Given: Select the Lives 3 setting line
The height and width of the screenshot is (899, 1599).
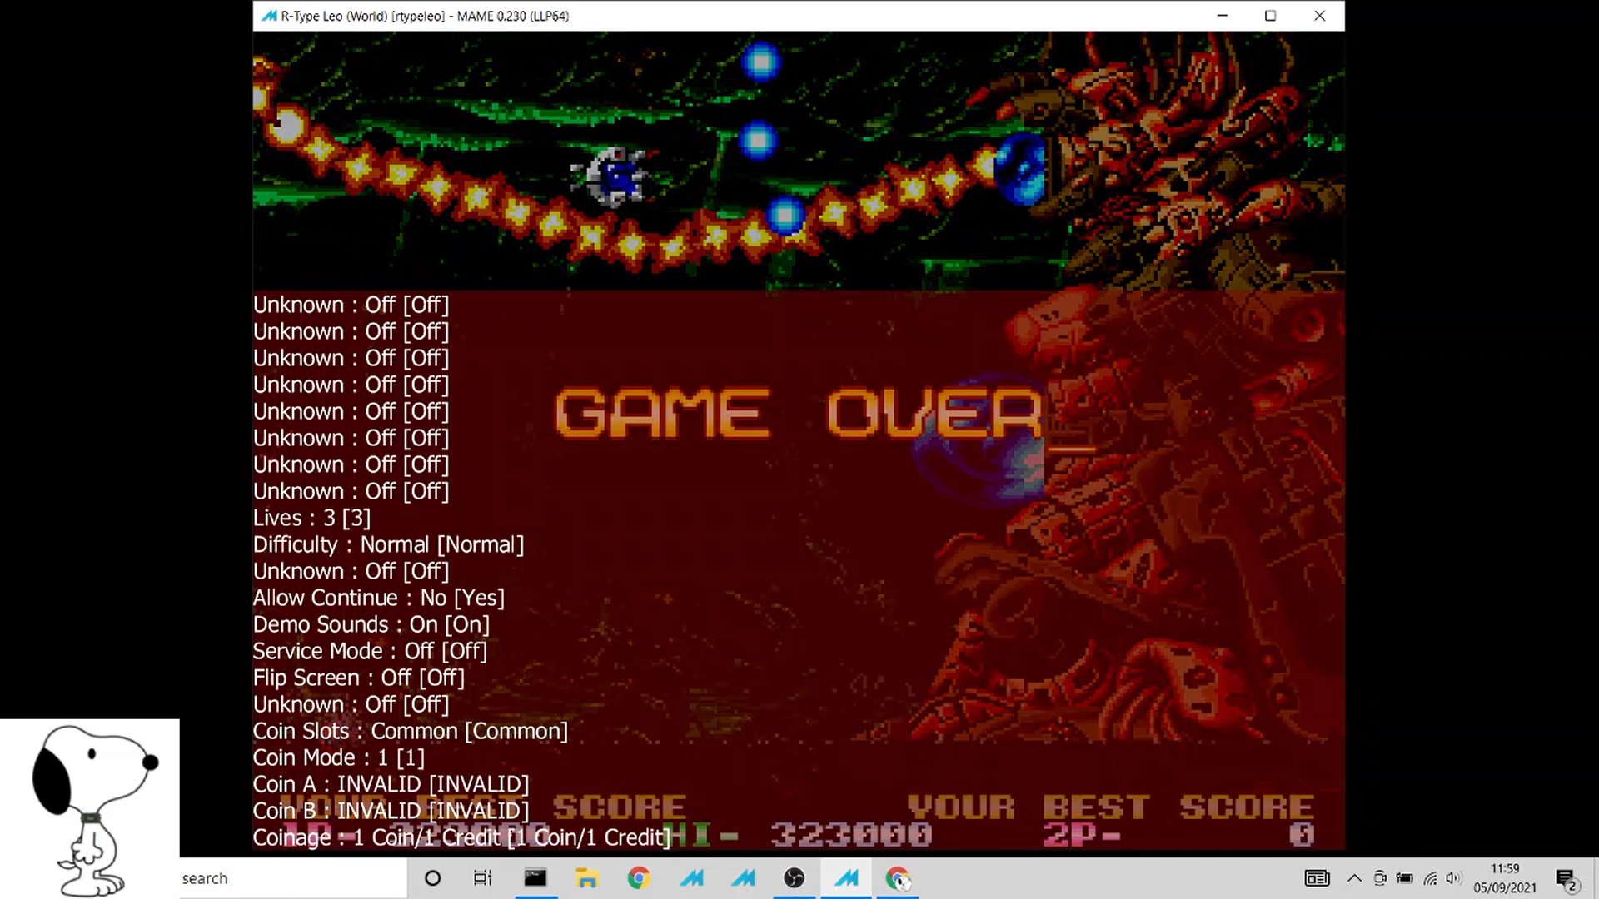Looking at the screenshot, I should (311, 518).
